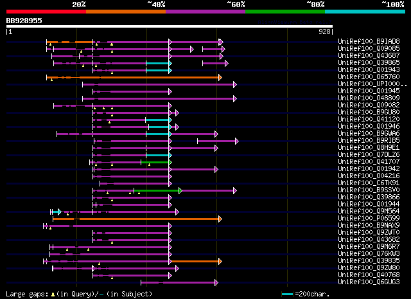411x299 pixels.
Task: Click the orange ~40% identity legend segment
Action: [126, 12]
